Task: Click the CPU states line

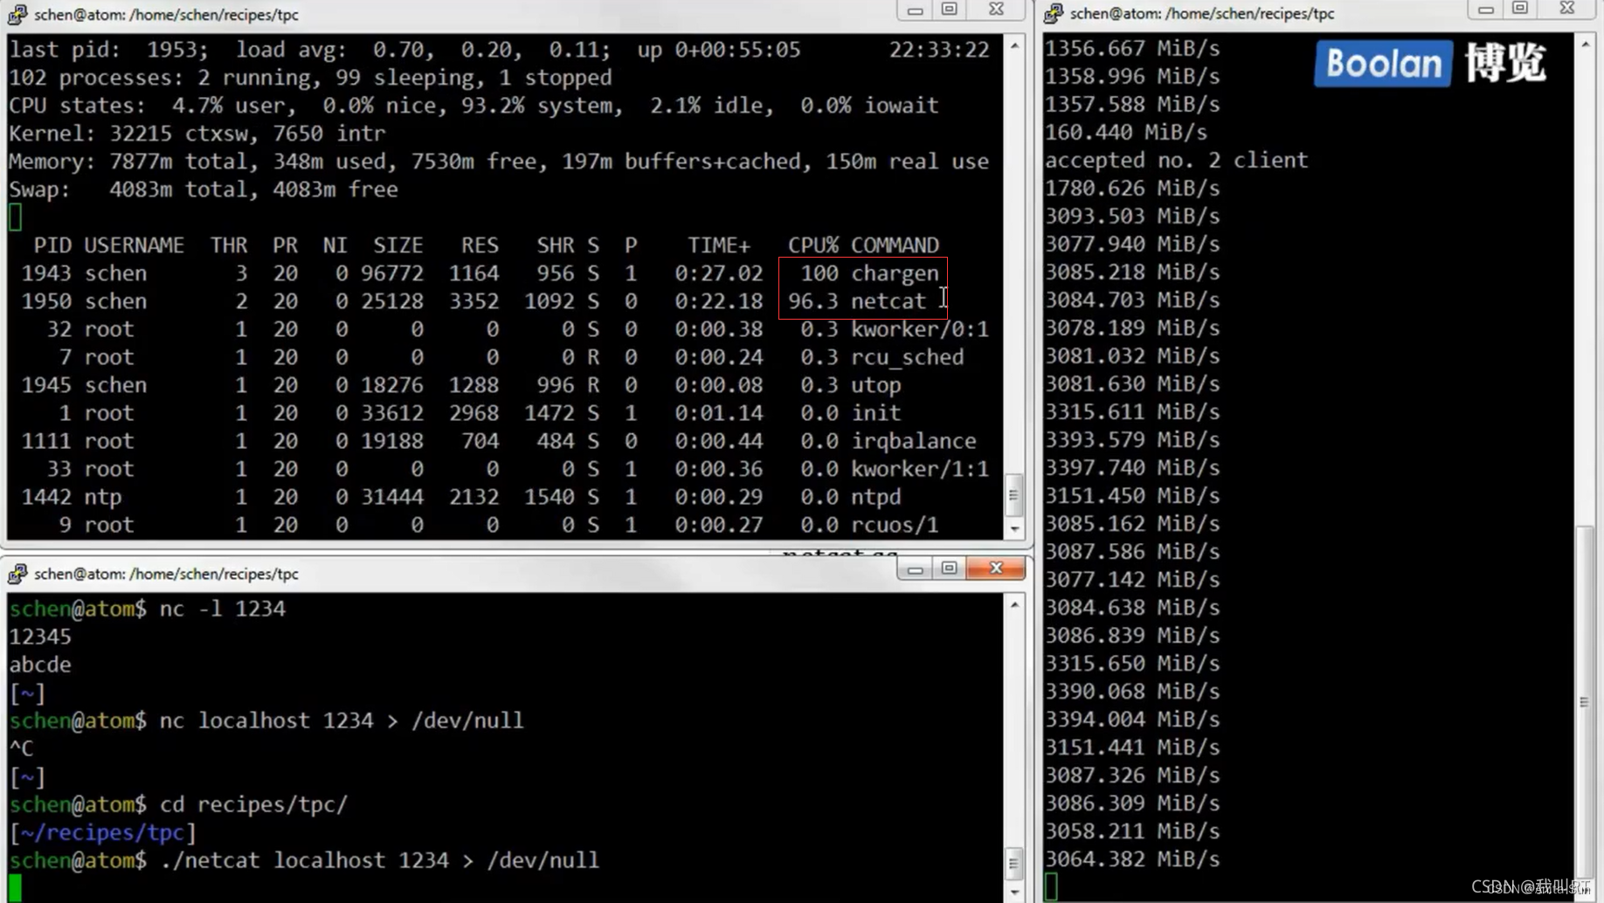Action: 474,106
